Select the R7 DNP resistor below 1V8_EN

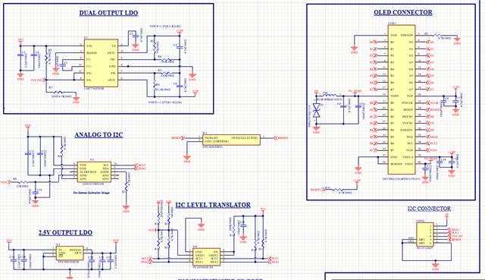pyautogui.click(x=58, y=92)
